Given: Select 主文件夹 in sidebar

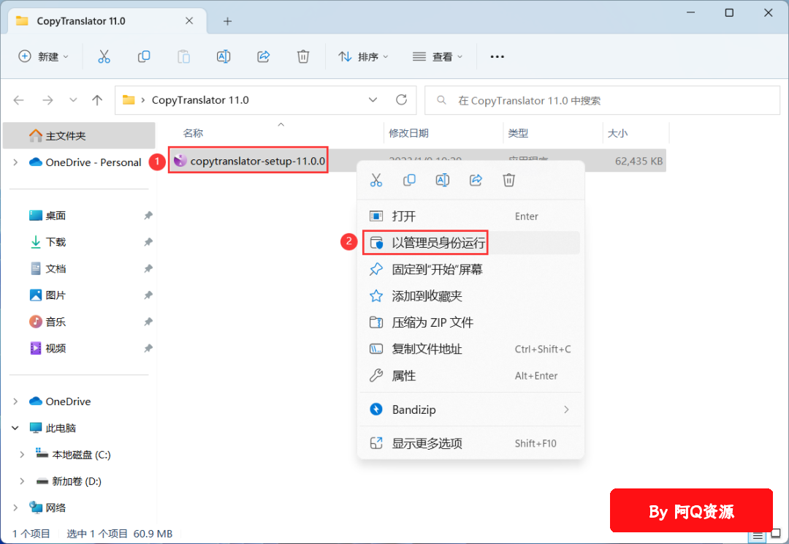Looking at the screenshot, I should 79,135.
